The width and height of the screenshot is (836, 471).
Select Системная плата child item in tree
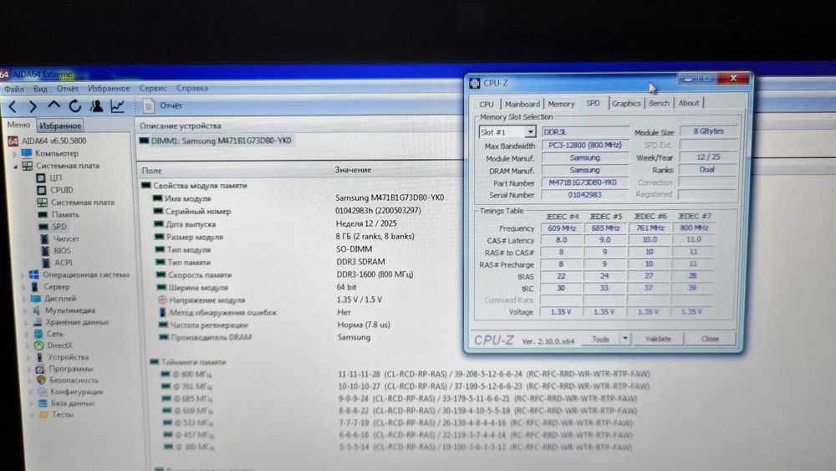click(83, 202)
